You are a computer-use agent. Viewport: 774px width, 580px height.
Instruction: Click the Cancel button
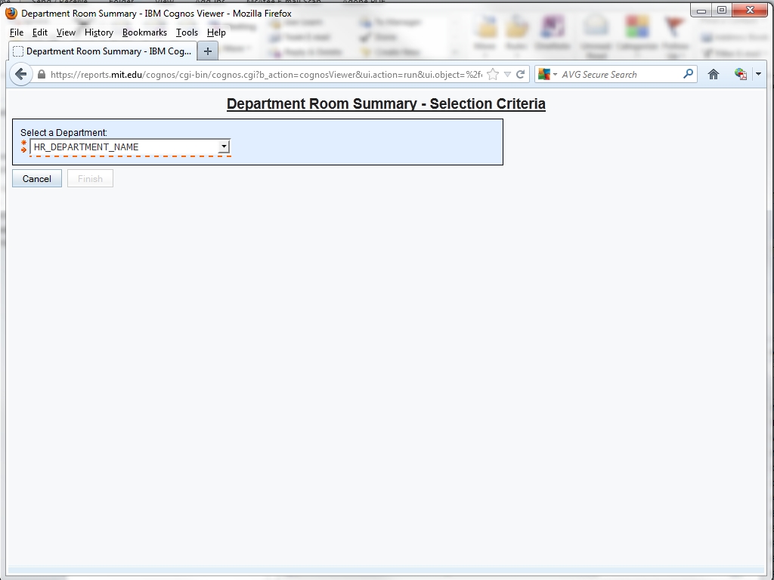(x=37, y=179)
